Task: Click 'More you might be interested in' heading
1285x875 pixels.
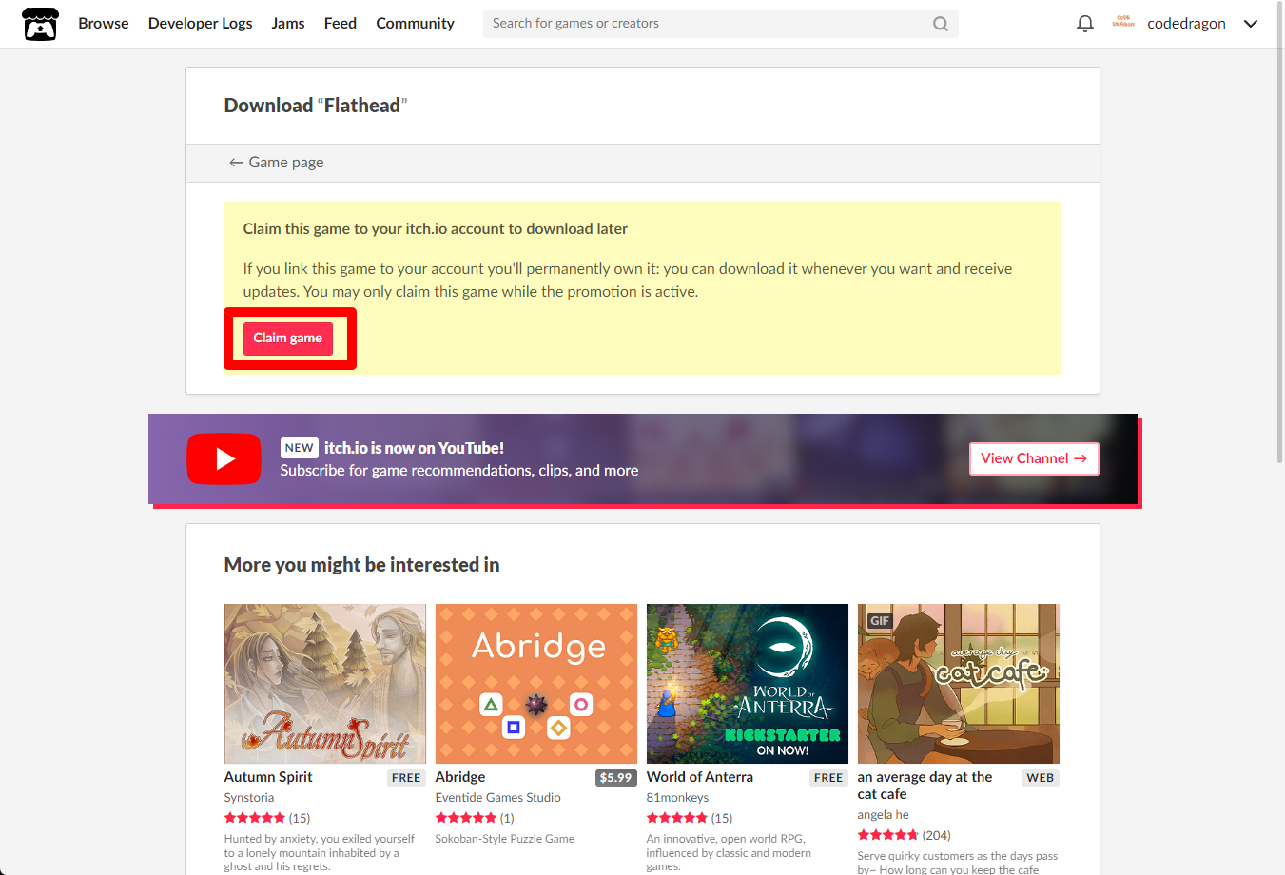Action: (361, 565)
